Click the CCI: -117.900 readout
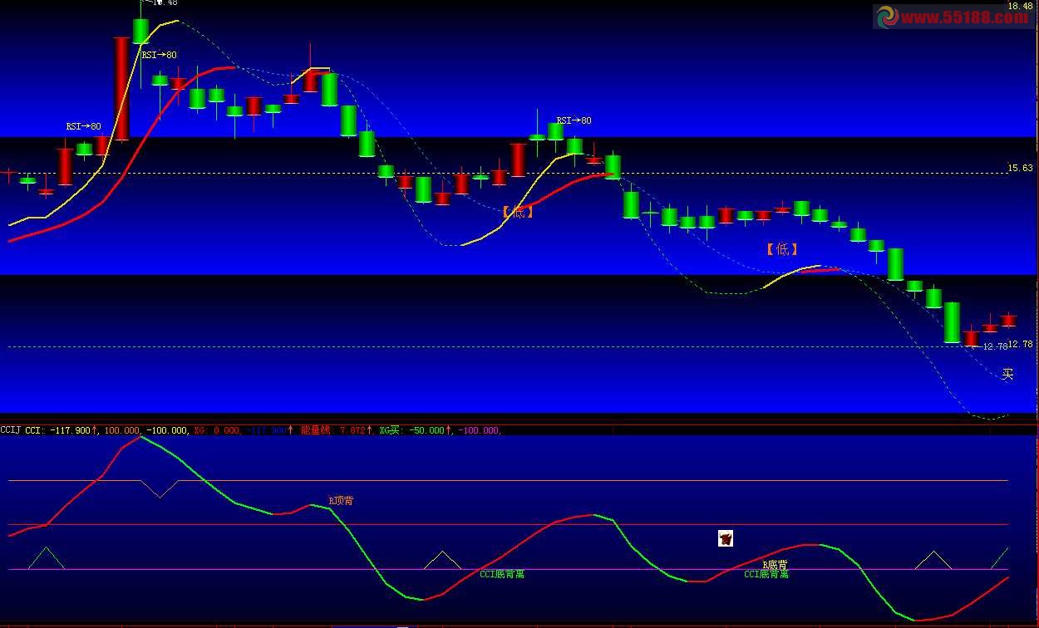1039x628 pixels. (x=62, y=430)
